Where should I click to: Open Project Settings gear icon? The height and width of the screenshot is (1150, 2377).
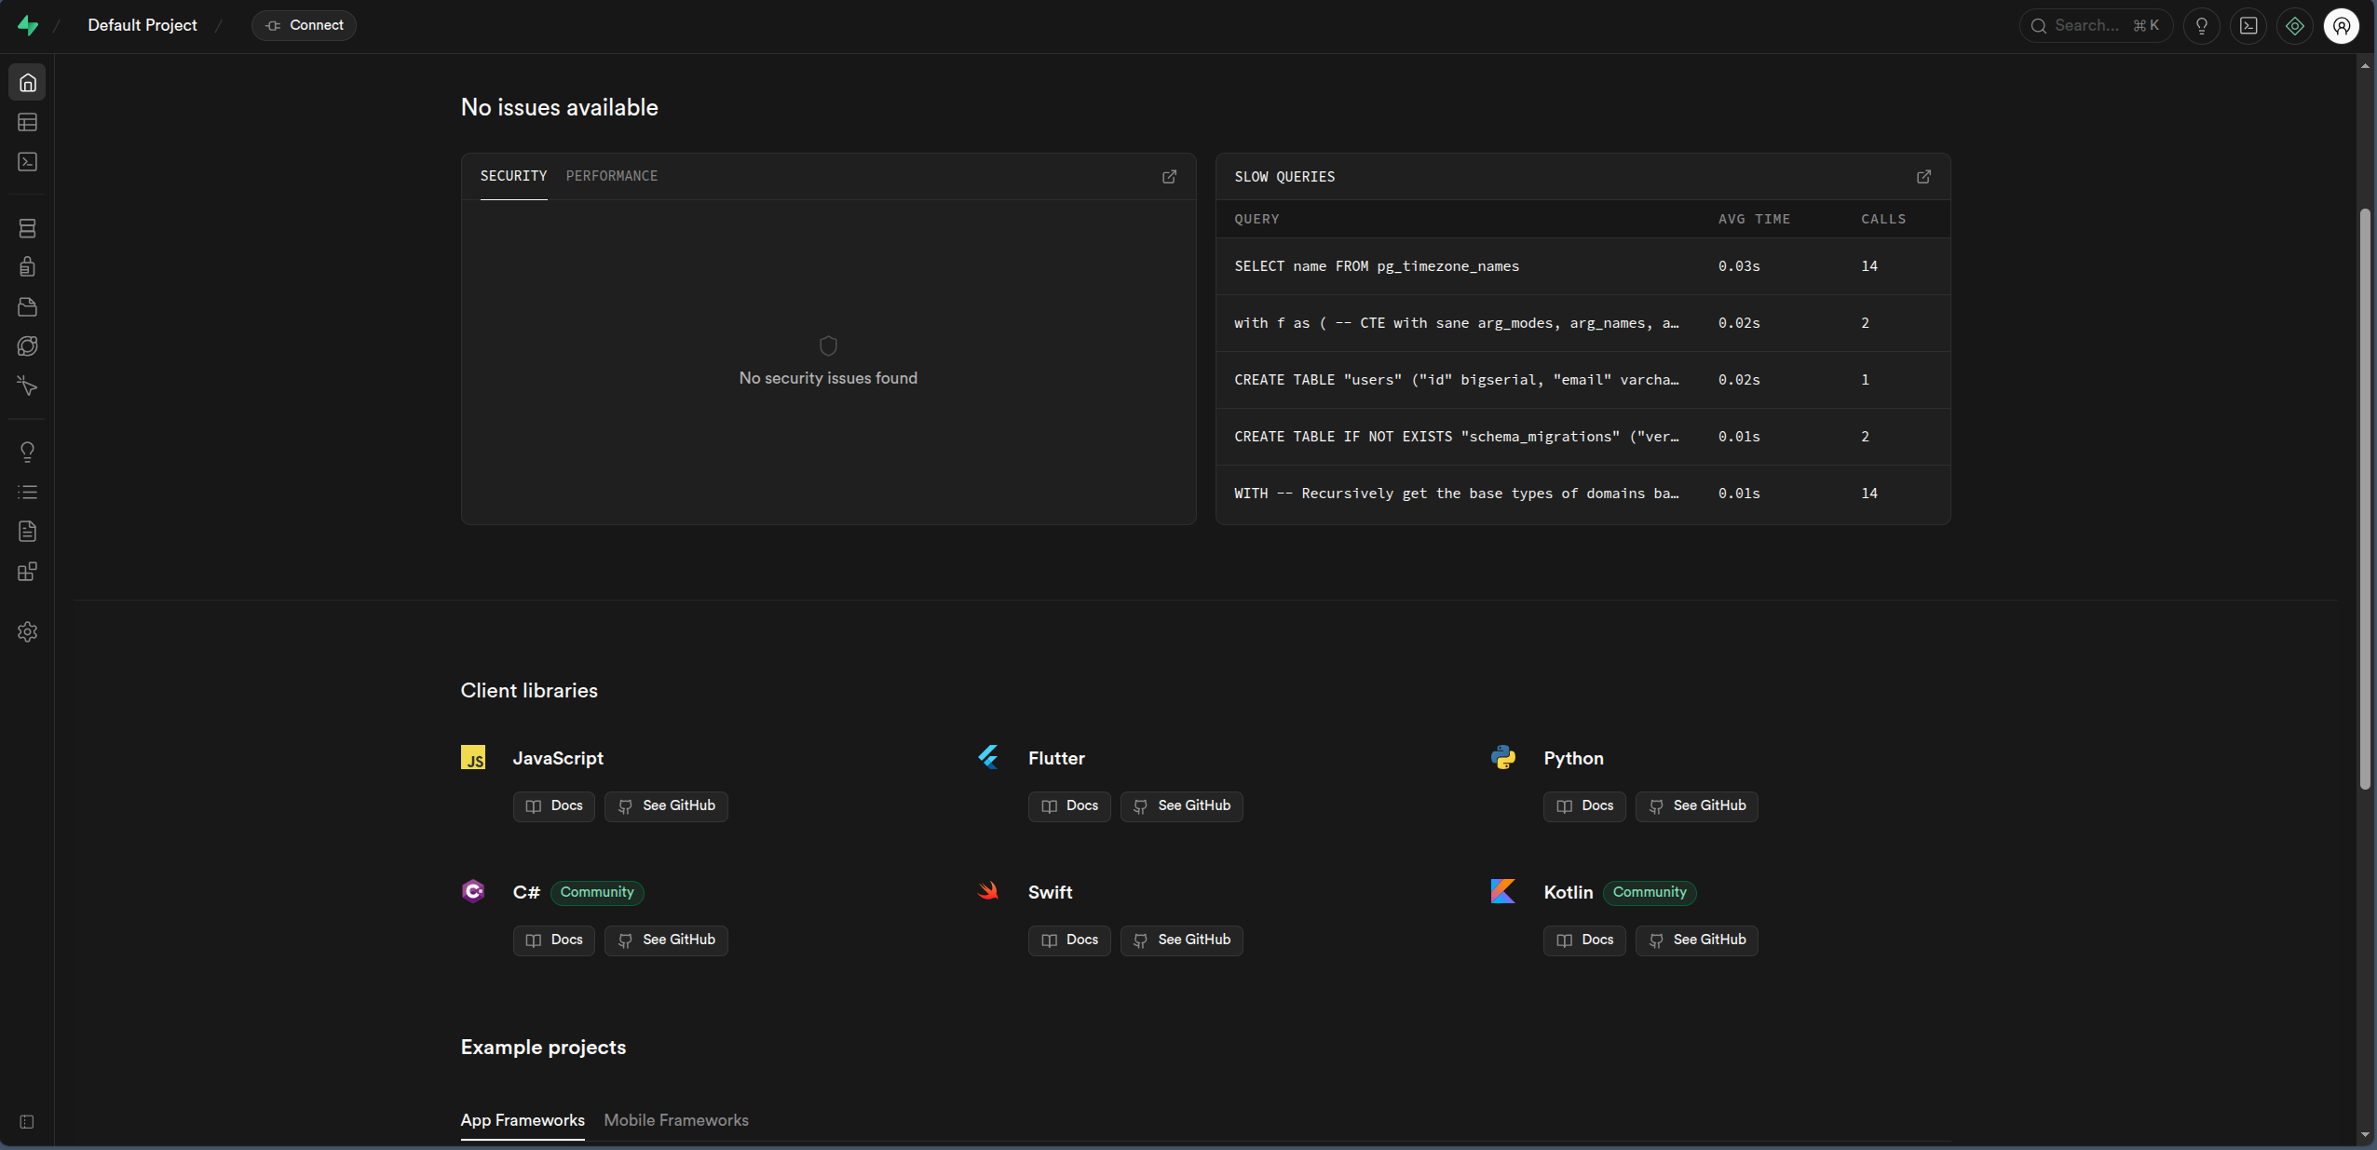point(28,631)
